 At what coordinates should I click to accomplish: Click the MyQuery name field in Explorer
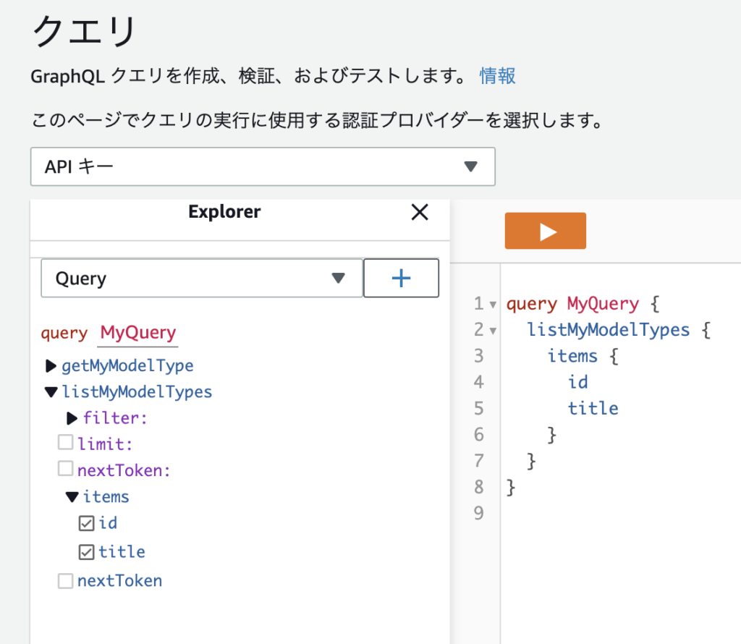coord(137,333)
